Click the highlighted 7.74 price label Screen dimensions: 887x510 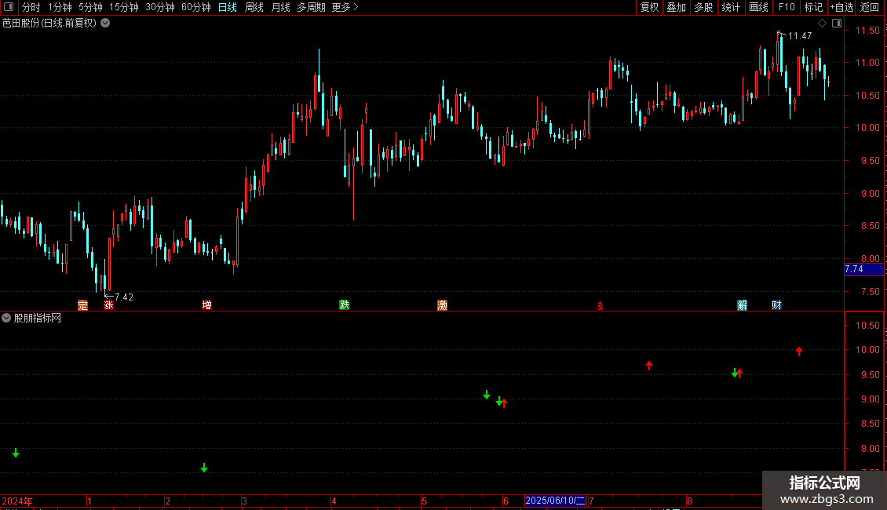863,269
